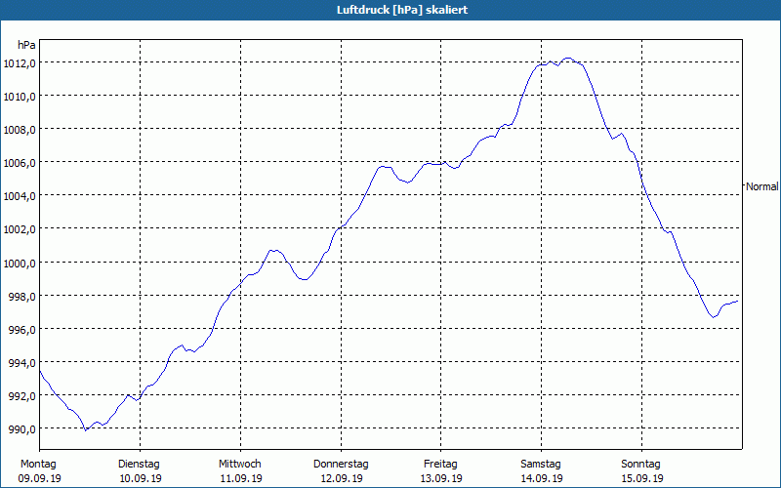Click the date 13.09.19
The image size is (781, 488).
[441, 478]
